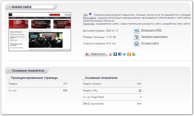
Task: Click the Description label link
Action: click(x=90, y=18)
